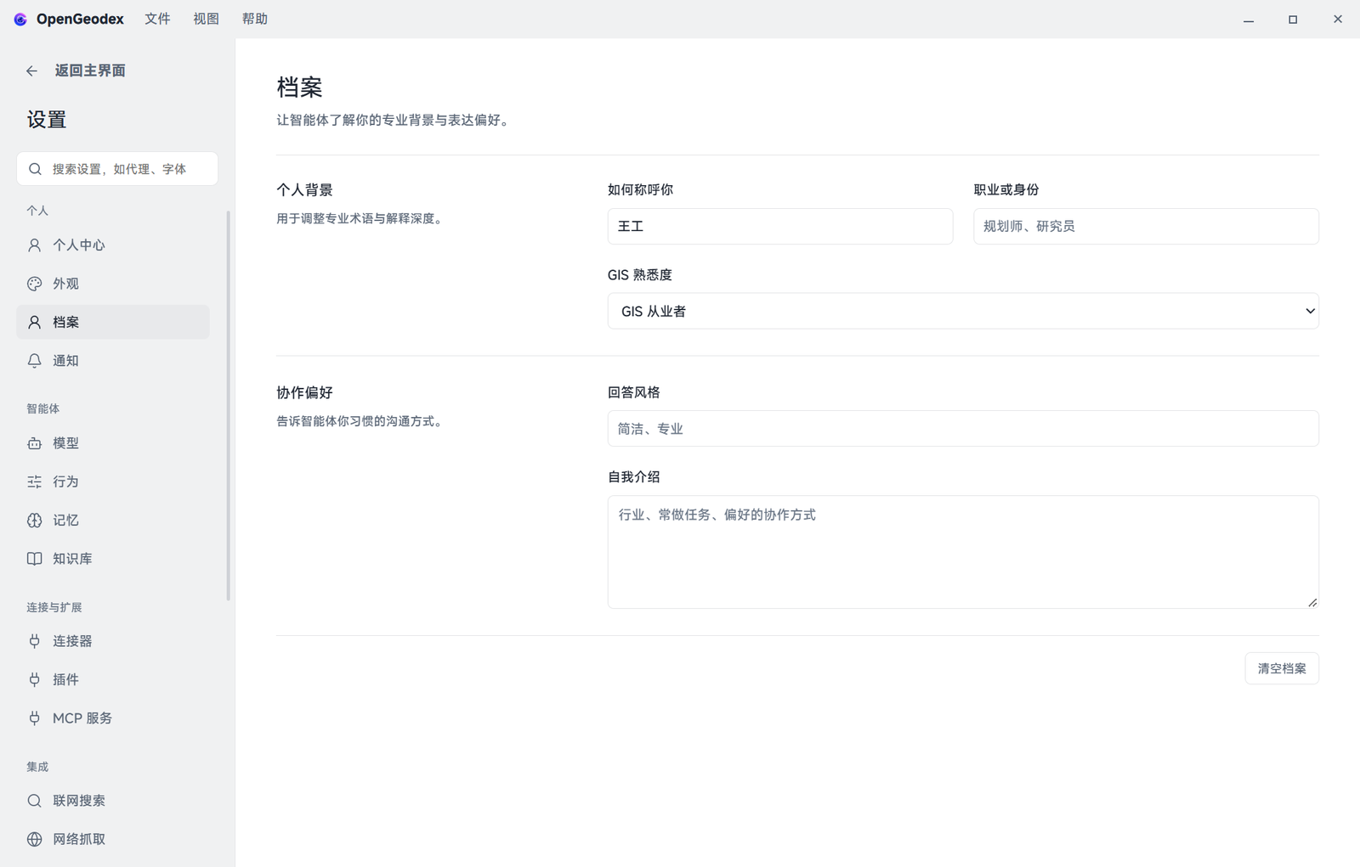Click the back arrow icon
1360x867 pixels.
tap(32, 71)
